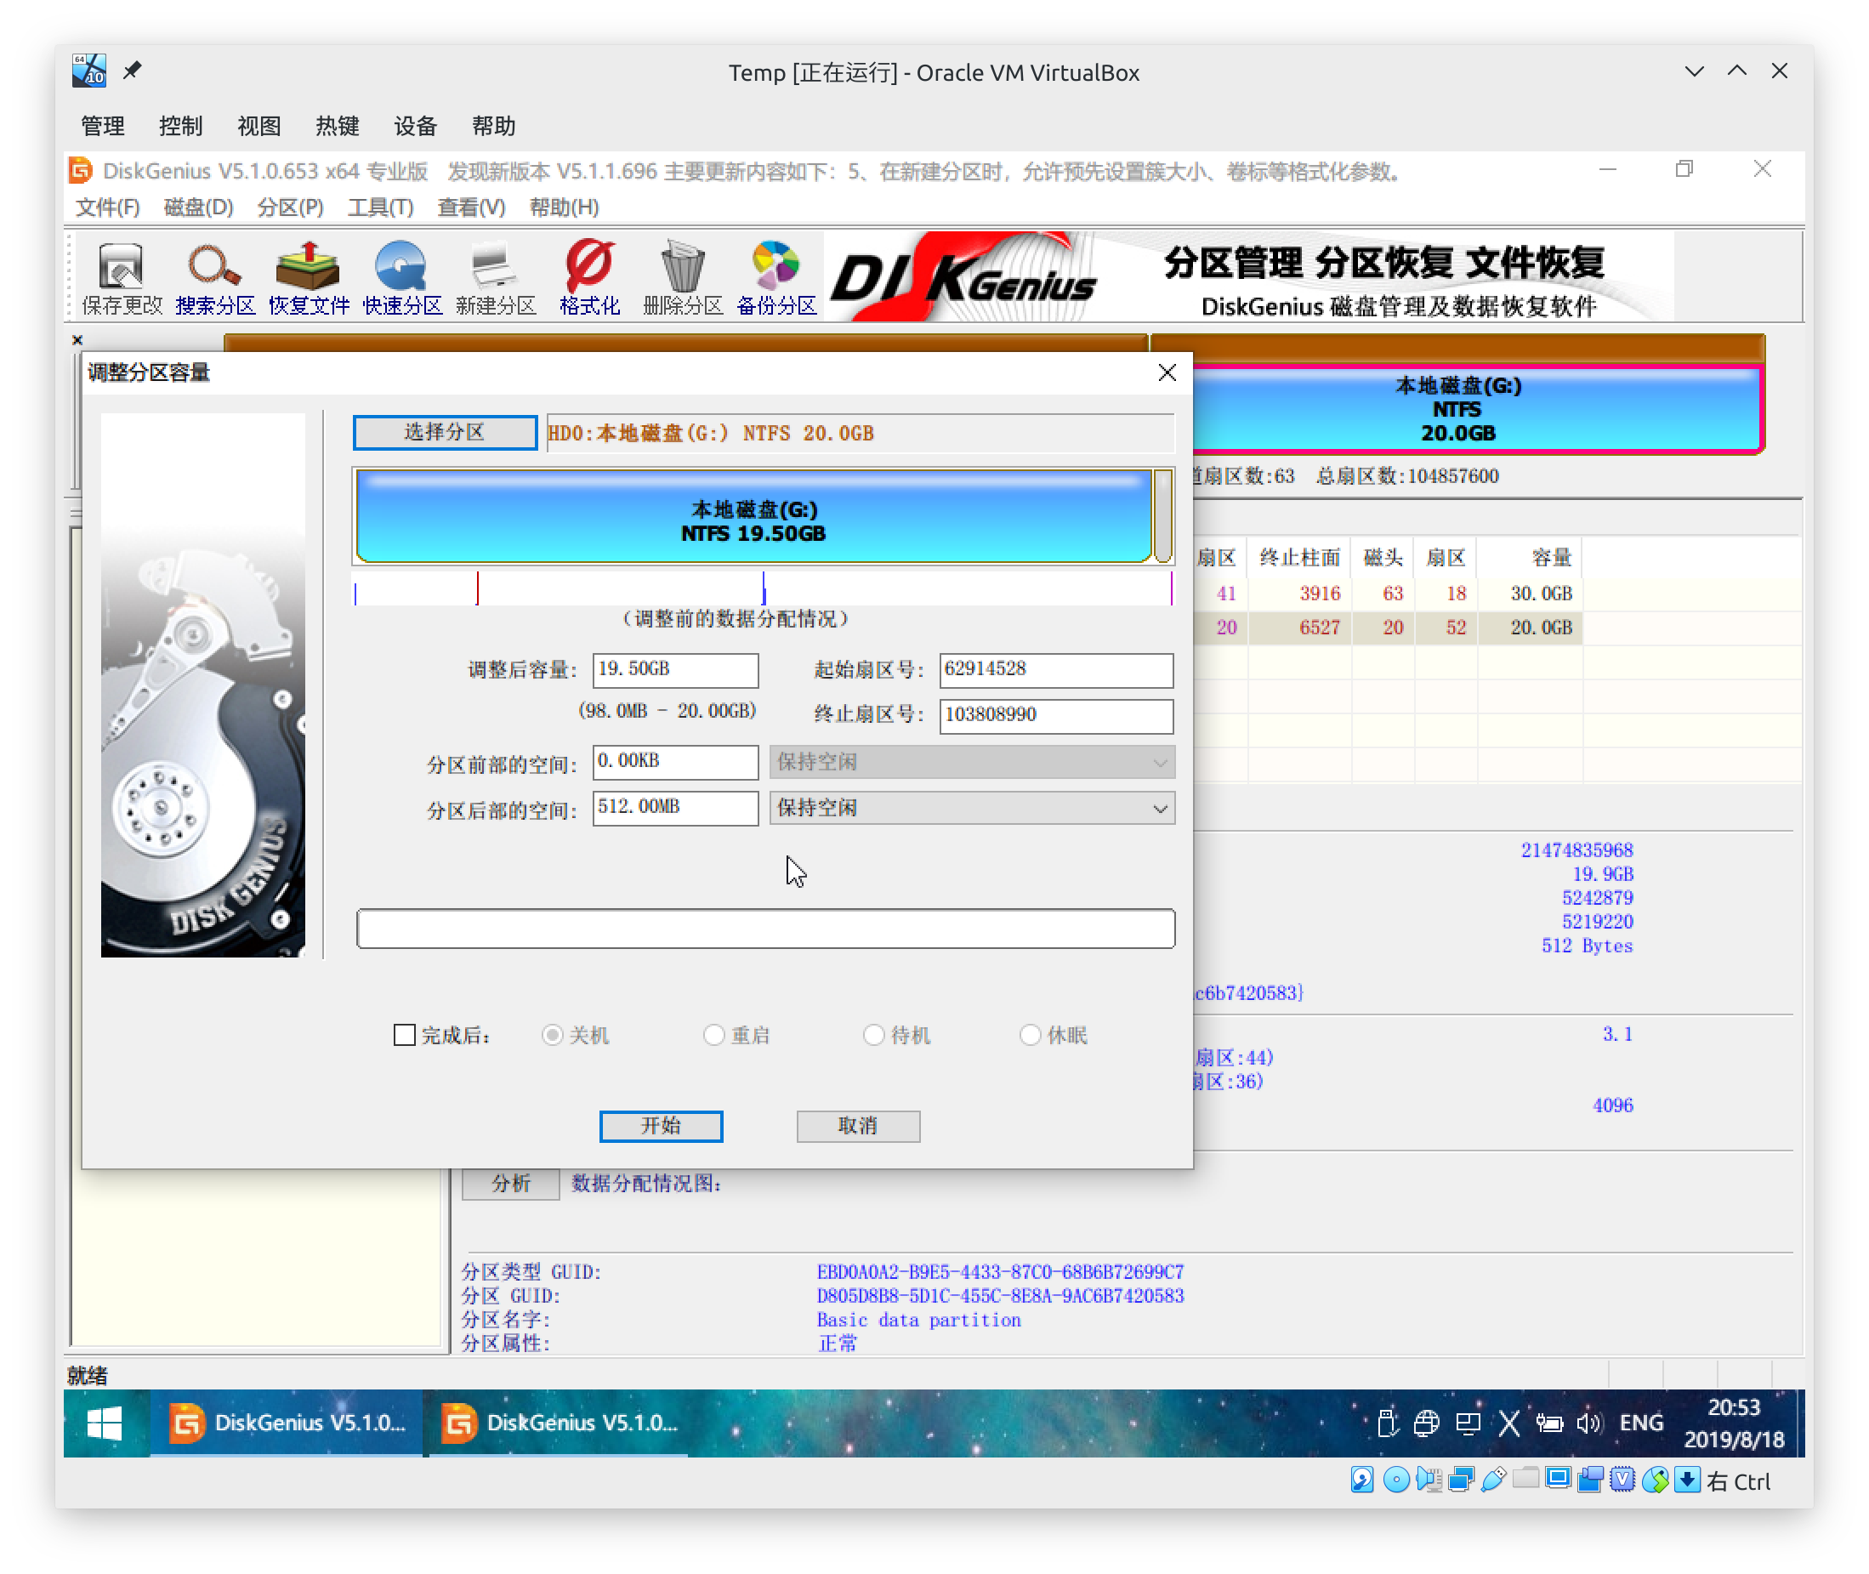Open dropdown for space after partition (保持空闲)

pyautogui.click(x=972, y=809)
